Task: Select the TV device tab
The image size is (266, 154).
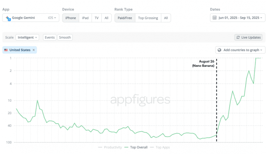Action: pyautogui.click(x=97, y=18)
